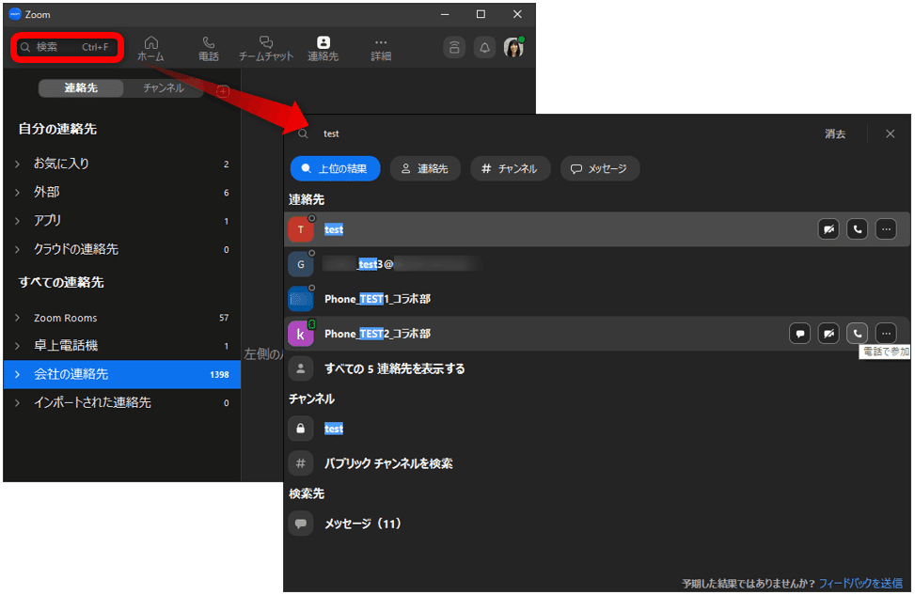Click パブリック チャンネルを検索
This screenshot has height=595, width=915.
tap(388, 463)
